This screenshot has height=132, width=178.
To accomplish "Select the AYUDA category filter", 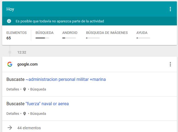I will point(142,33).
